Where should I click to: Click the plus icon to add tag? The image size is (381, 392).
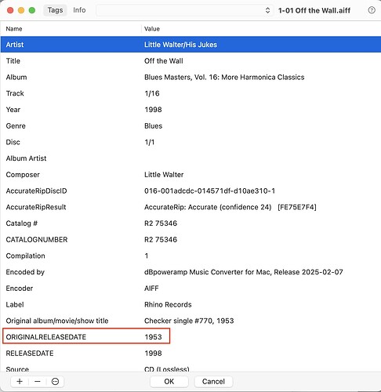tap(20, 382)
